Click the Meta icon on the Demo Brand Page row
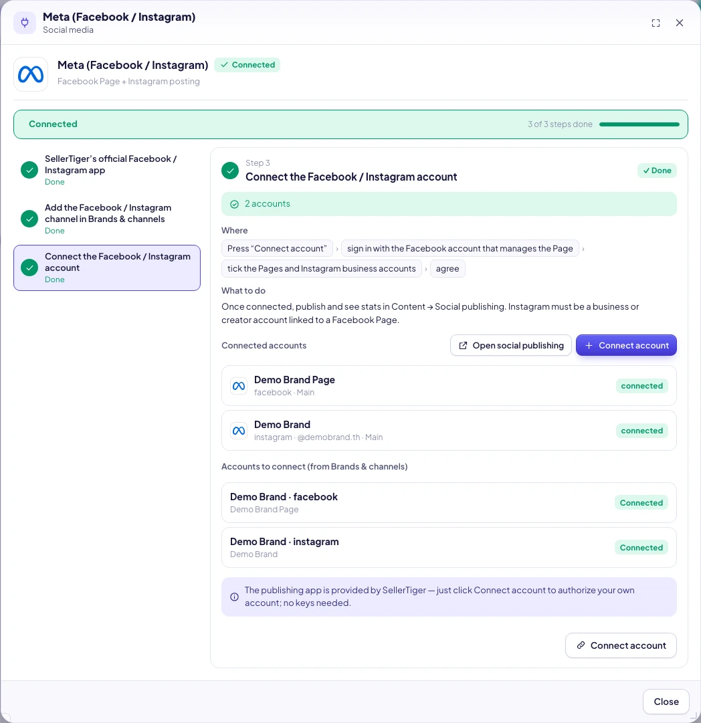Viewport: 701px width, 723px height. [239, 386]
